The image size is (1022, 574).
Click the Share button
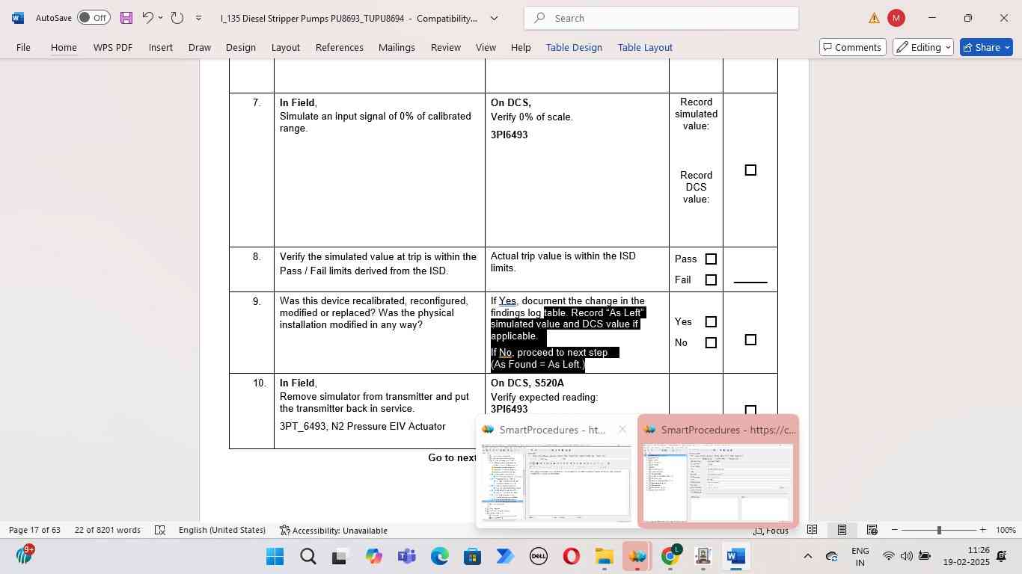pos(986,47)
